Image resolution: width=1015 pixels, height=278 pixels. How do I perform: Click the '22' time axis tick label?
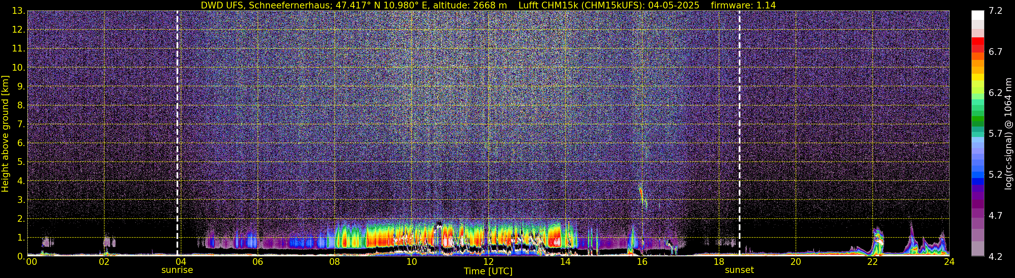(x=873, y=262)
